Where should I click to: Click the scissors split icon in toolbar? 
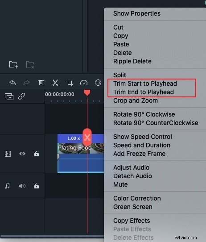55,83
